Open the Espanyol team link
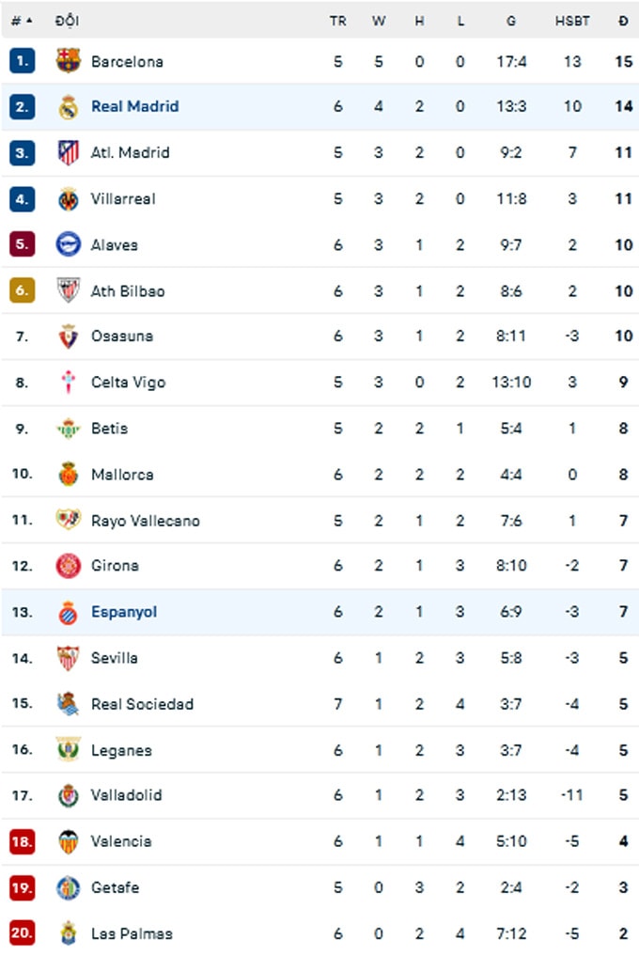Image resolution: width=639 pixels, height=955 pixels. click(x=124, y=612)
